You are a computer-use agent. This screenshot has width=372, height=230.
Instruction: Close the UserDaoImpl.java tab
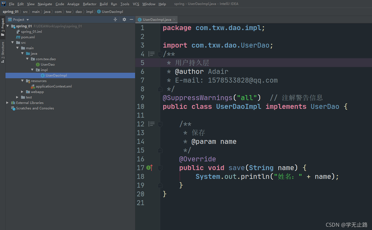click(x=174, y=20)
